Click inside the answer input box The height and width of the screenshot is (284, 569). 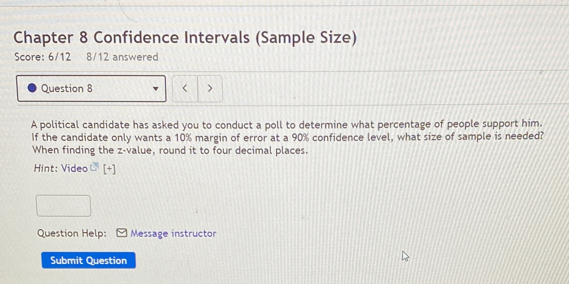tap(64, 205)
